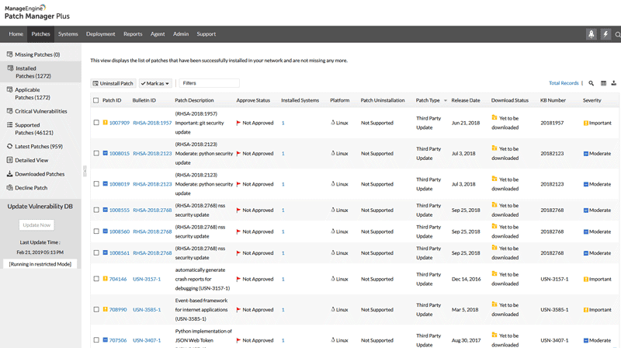
Task: Click installed systems count for patch 1008015
Action: [283, 153]
